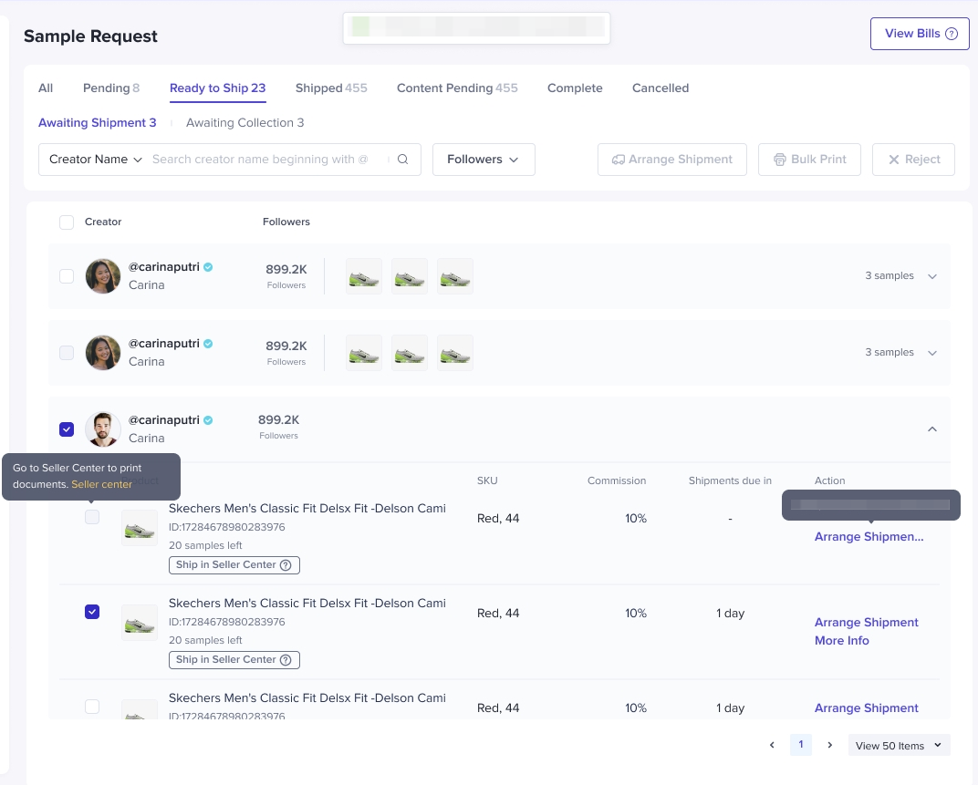Open the Followers filter dropdown

(x=483, y=160)
